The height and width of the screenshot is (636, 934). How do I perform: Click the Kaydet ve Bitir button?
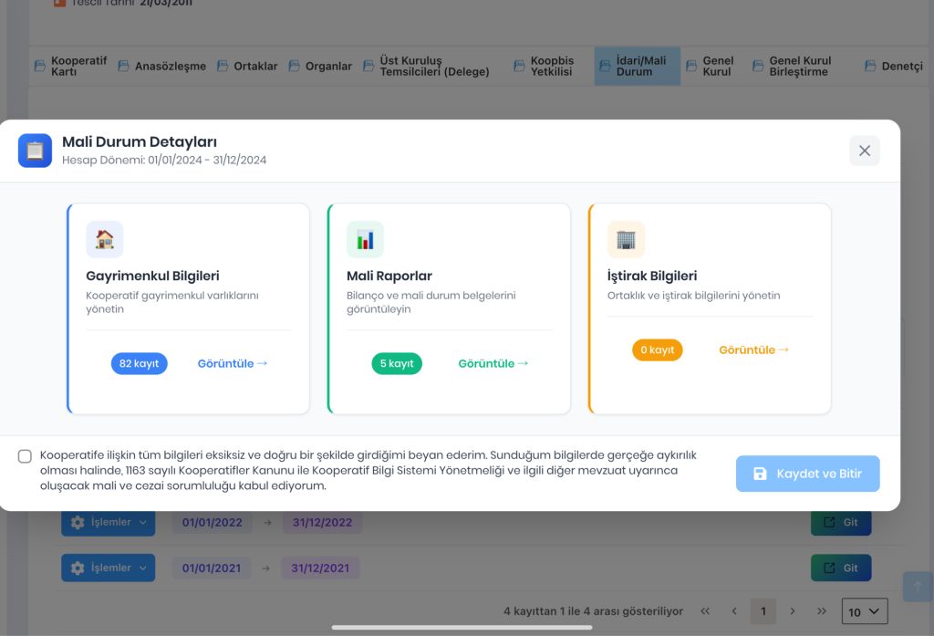coord(808,474)
